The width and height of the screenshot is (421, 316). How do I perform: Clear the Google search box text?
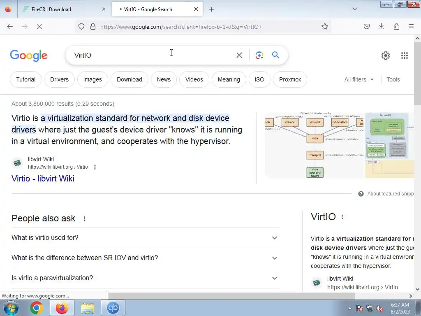(239, 56)
